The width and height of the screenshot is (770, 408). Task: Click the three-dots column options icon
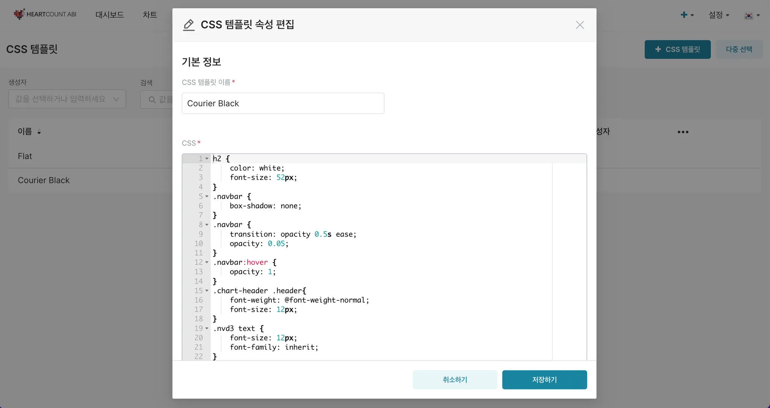[683, 132]
